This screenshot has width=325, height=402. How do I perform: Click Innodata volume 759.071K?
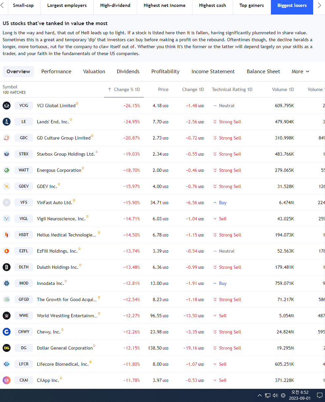pos(284,283)
